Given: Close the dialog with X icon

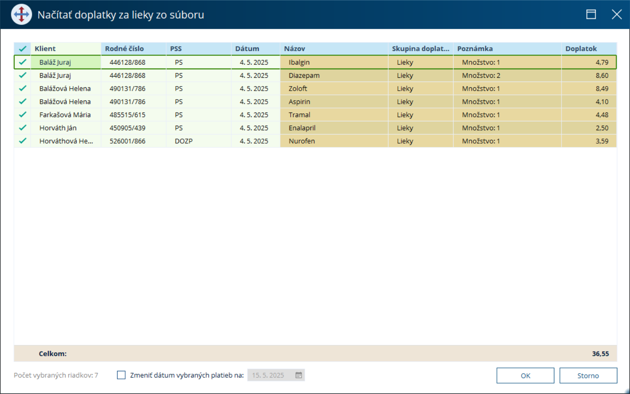Looking at the screenshot, I should coord(617,15).
